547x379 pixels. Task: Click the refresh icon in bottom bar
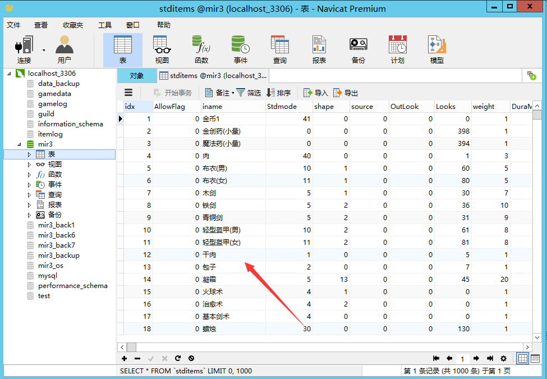coord(178,358)
